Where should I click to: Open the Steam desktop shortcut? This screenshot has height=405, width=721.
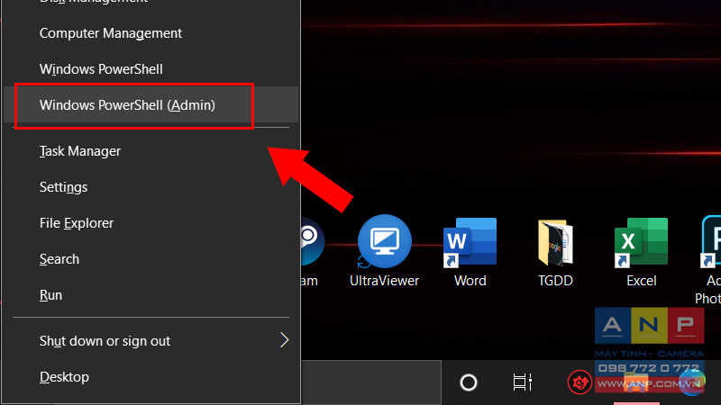[x=311, y=252]
